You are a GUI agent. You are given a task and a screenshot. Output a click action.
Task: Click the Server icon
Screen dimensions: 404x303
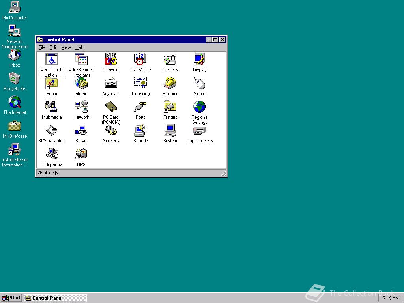pos(81,130)
